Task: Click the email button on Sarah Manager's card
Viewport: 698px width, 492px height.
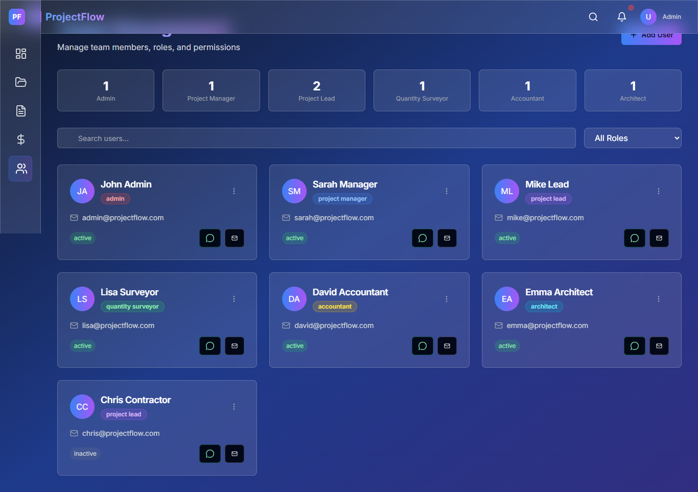Action: [x=447, y=238]
